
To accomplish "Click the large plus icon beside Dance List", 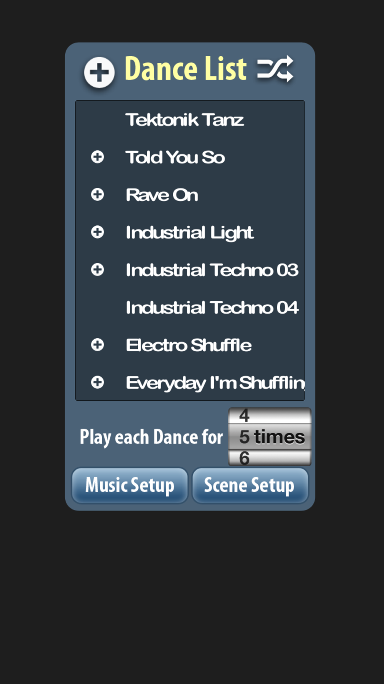I will click(99, 72).
